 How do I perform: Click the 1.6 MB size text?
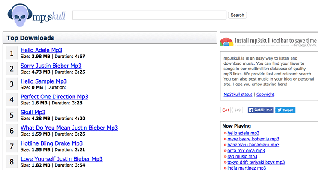[39, 103]
